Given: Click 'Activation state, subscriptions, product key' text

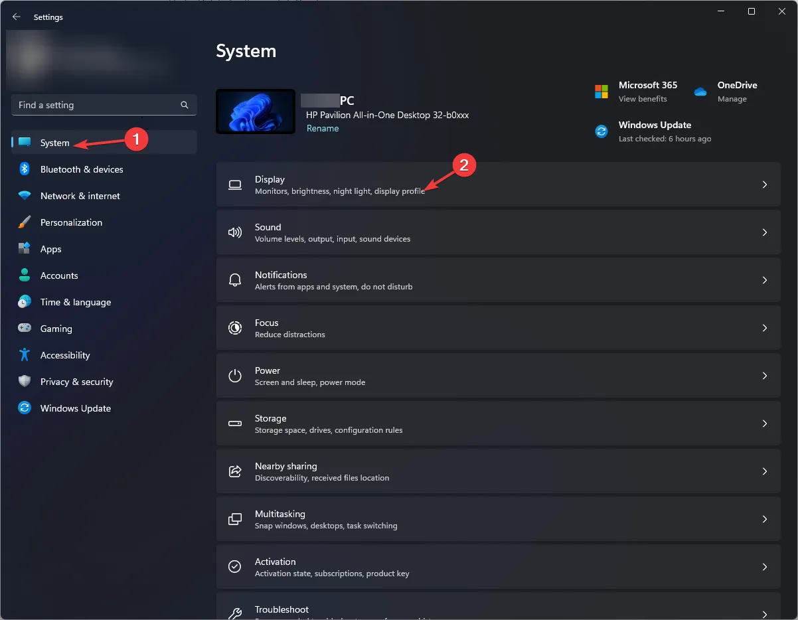Looking at the screenshot, I should [x=332, y=574].
